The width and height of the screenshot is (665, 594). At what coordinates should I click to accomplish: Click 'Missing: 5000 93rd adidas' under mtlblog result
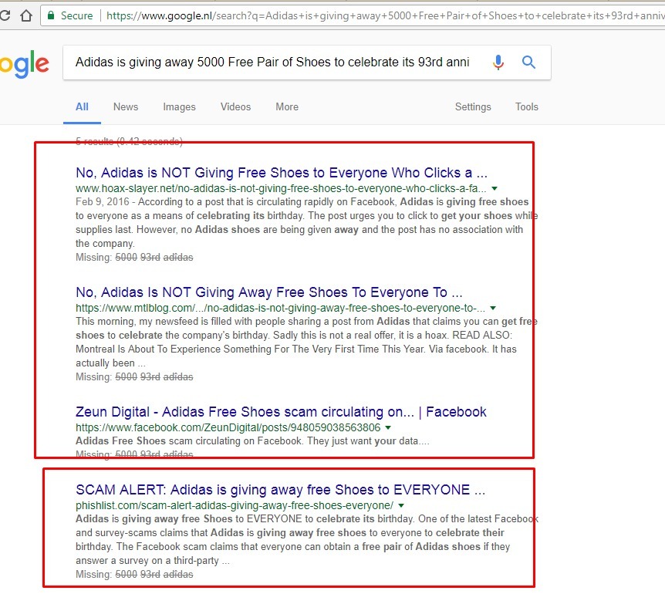(134, 377)
